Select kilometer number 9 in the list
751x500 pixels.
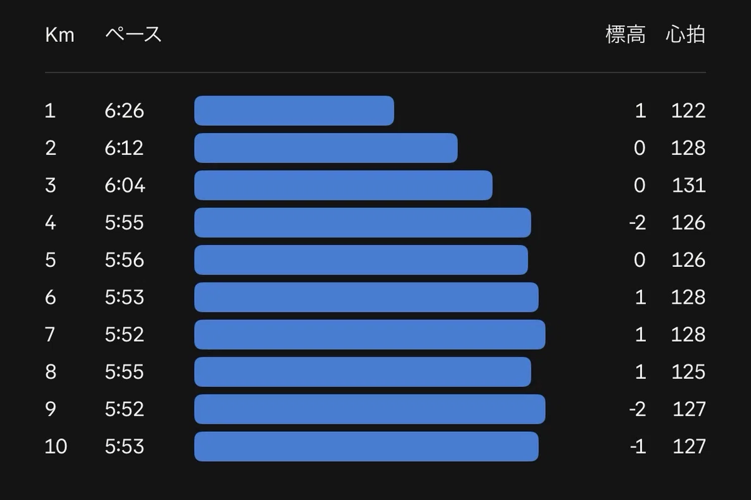pos(51,409)
